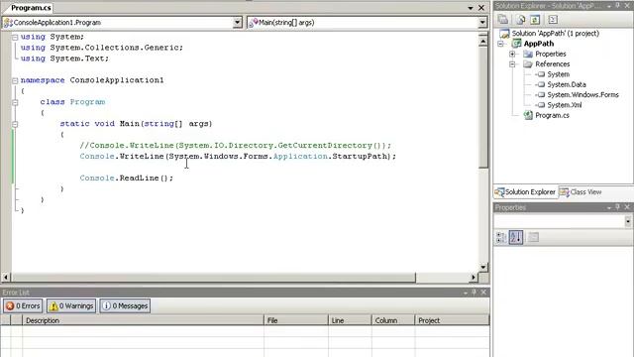Collapse the using directives region in the editor
The height and width of the screenshot is (357, 634).
pos(15,38)
